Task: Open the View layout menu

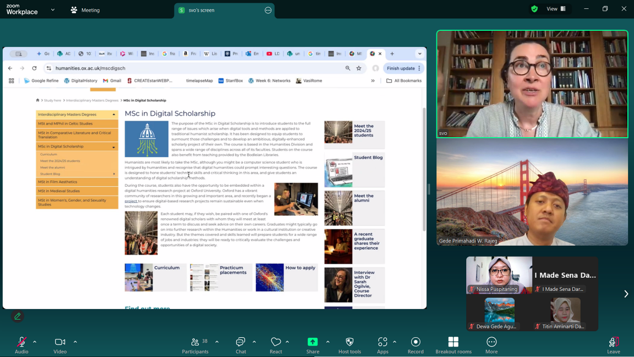Action: [x=556, y=9]
